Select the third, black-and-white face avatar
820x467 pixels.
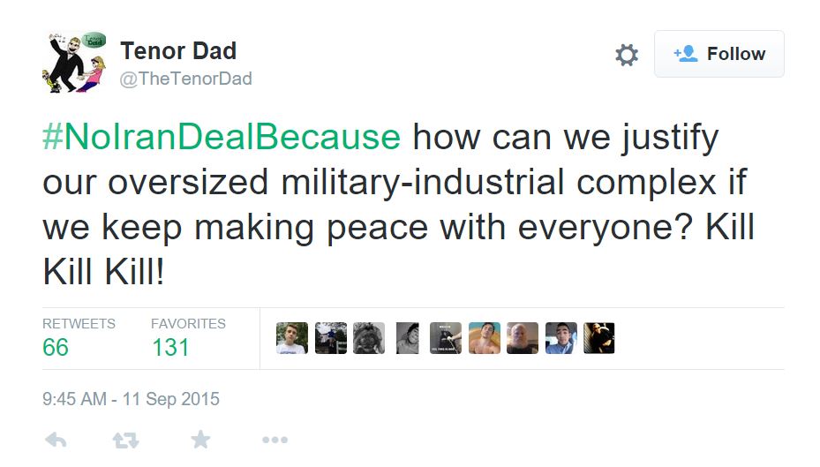tap(369, 338)
